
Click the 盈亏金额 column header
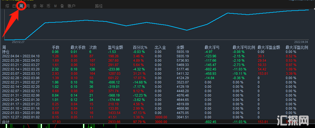coord(116,48)
